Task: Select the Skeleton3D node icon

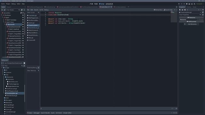Action: (6, 25)
